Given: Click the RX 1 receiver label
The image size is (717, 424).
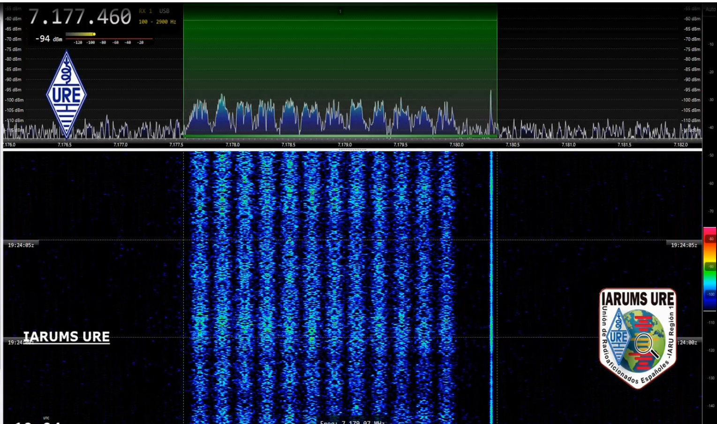Looking at the screenshot, I should tap(145, 11).
